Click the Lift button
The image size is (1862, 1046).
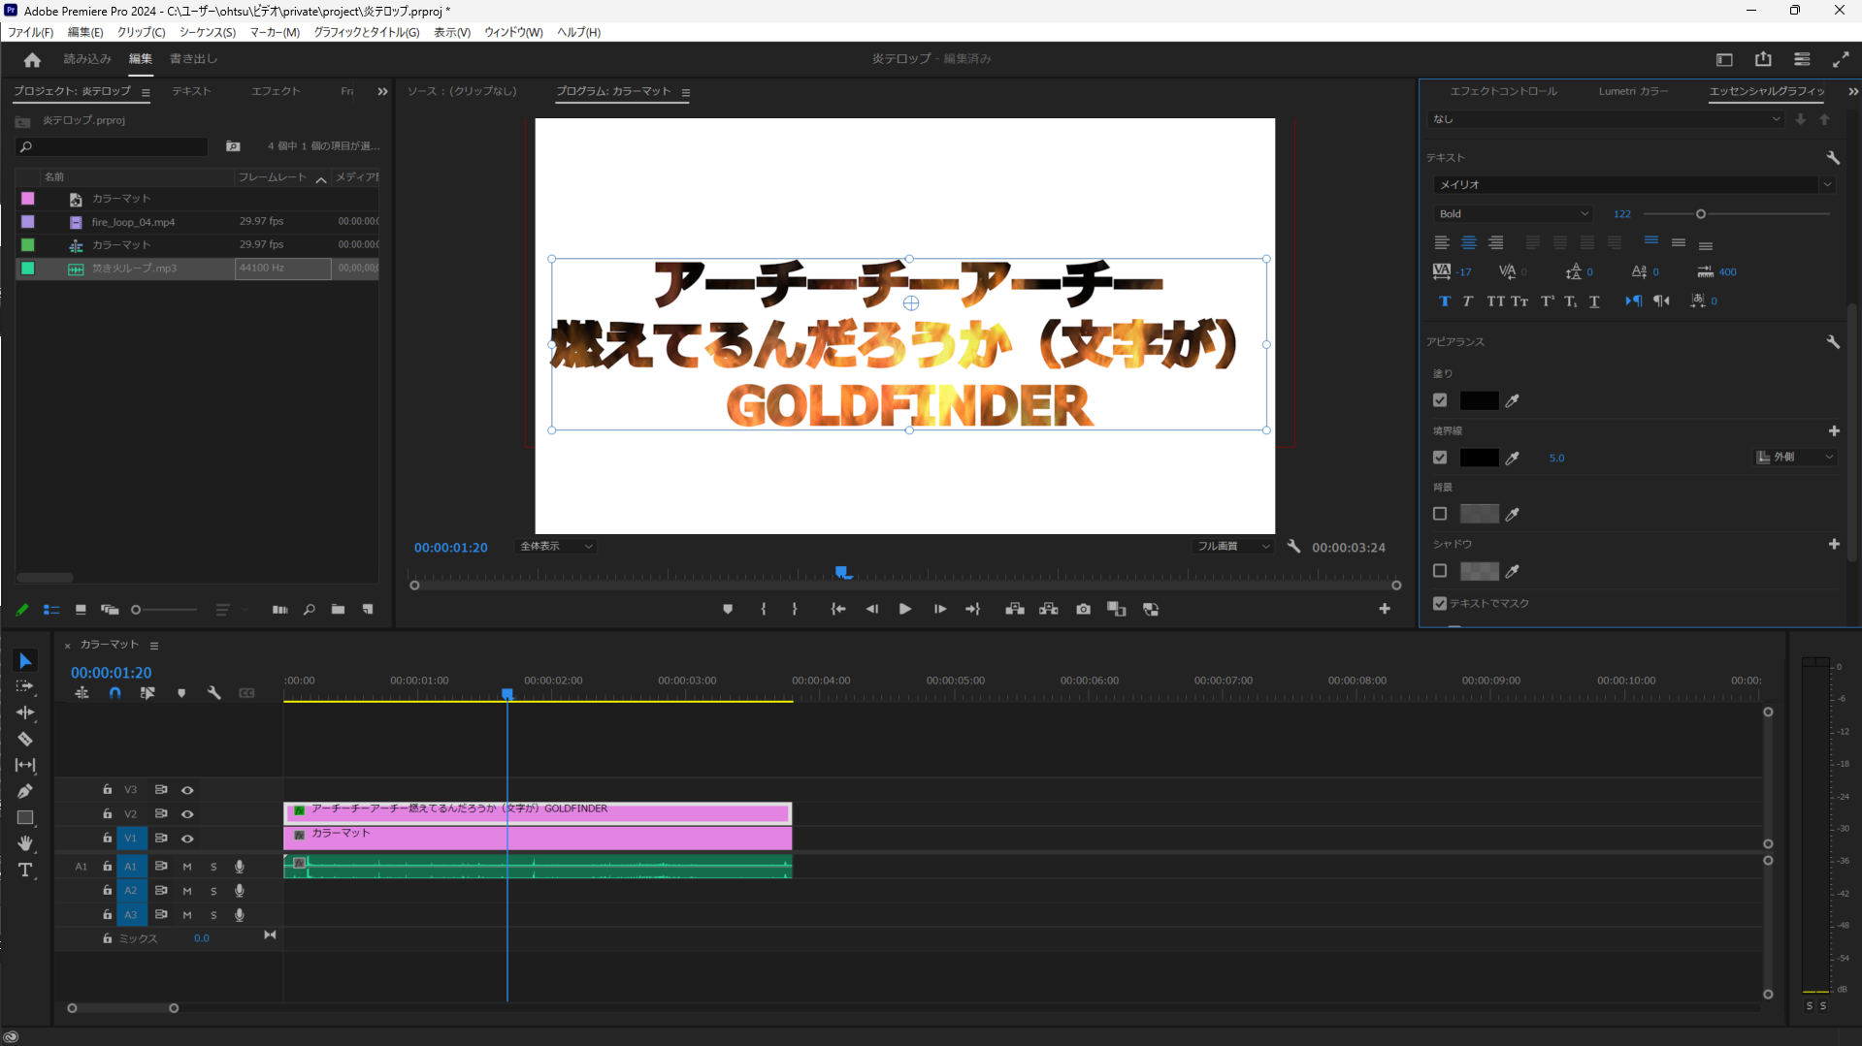click(x=1015, y=609)
